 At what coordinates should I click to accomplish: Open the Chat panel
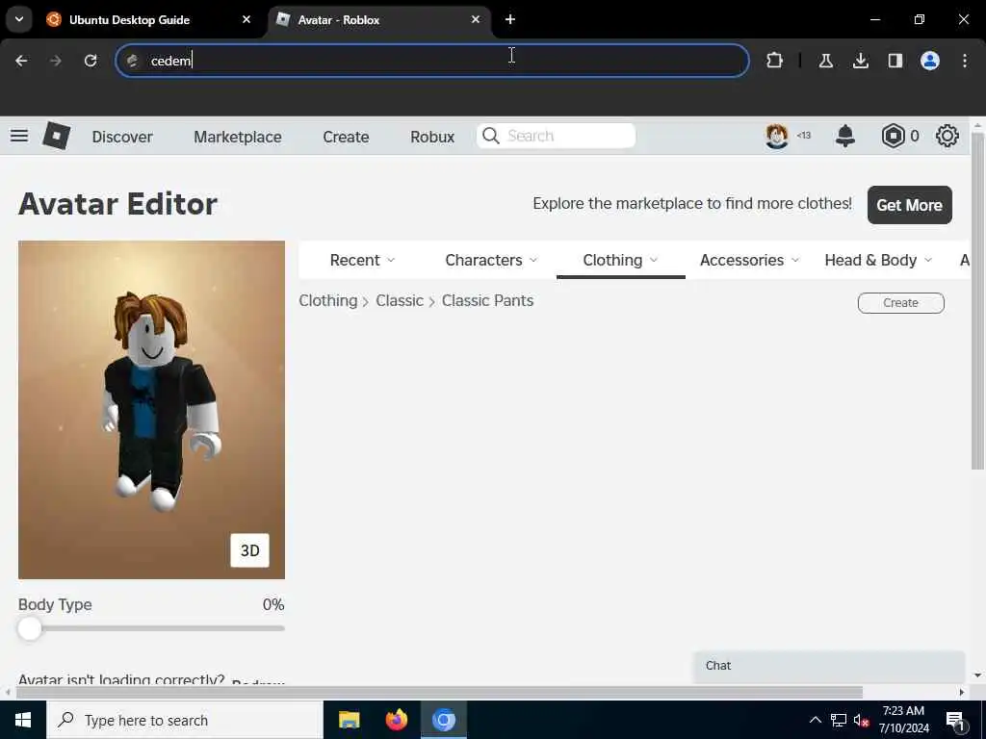pos(829,666)
